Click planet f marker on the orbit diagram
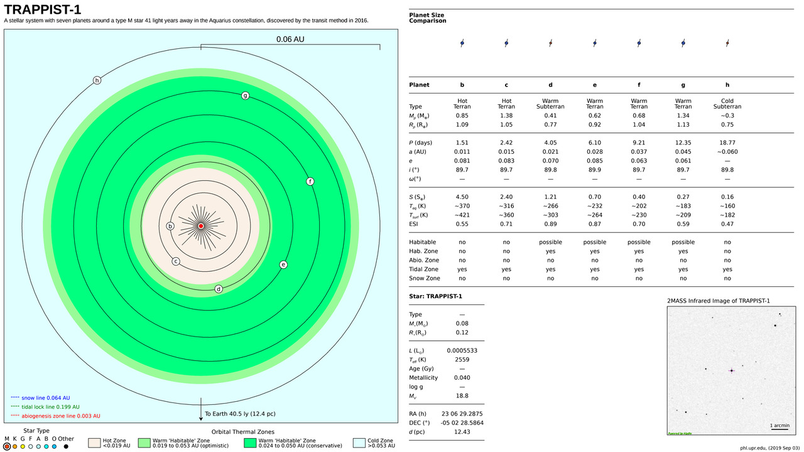This screenshot has width=804, height=452. pos(310,181)
